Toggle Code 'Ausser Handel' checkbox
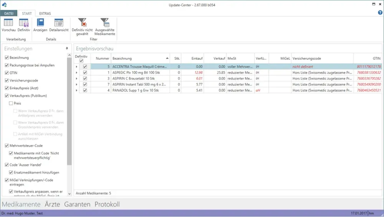The image size is (384, 217). [7, 164]
